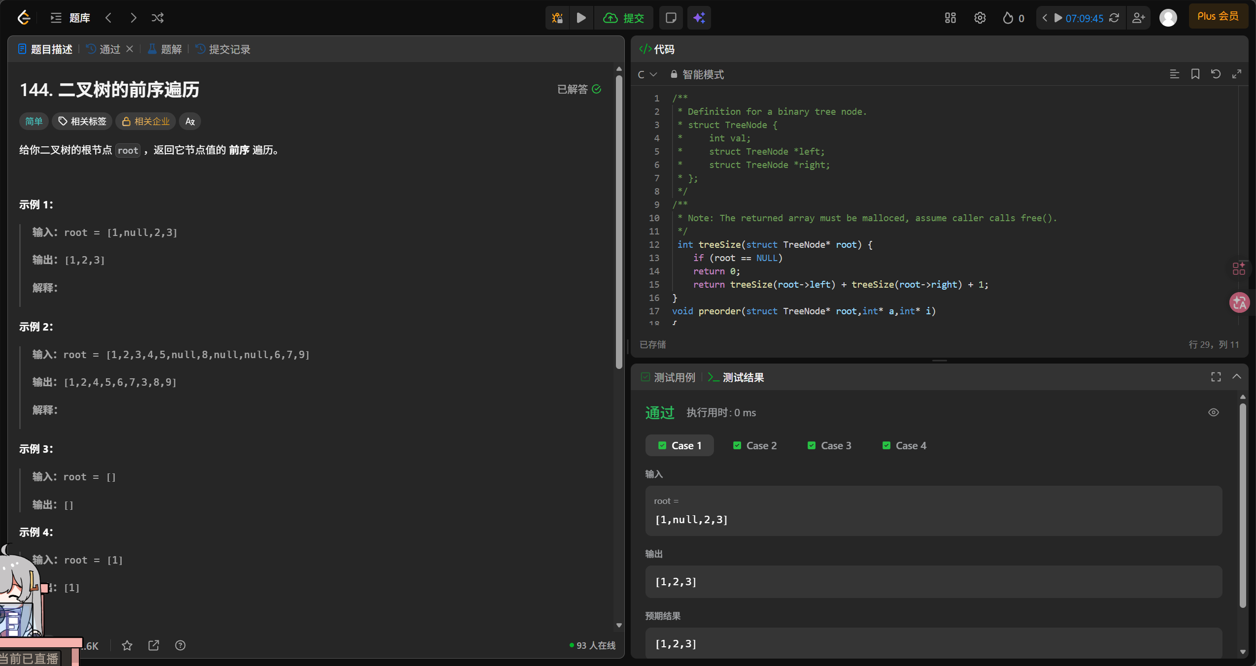Screen dimensions: 1256x666
Task: Select the Case 4 test checkbox tab
Action: pos(904,446)
